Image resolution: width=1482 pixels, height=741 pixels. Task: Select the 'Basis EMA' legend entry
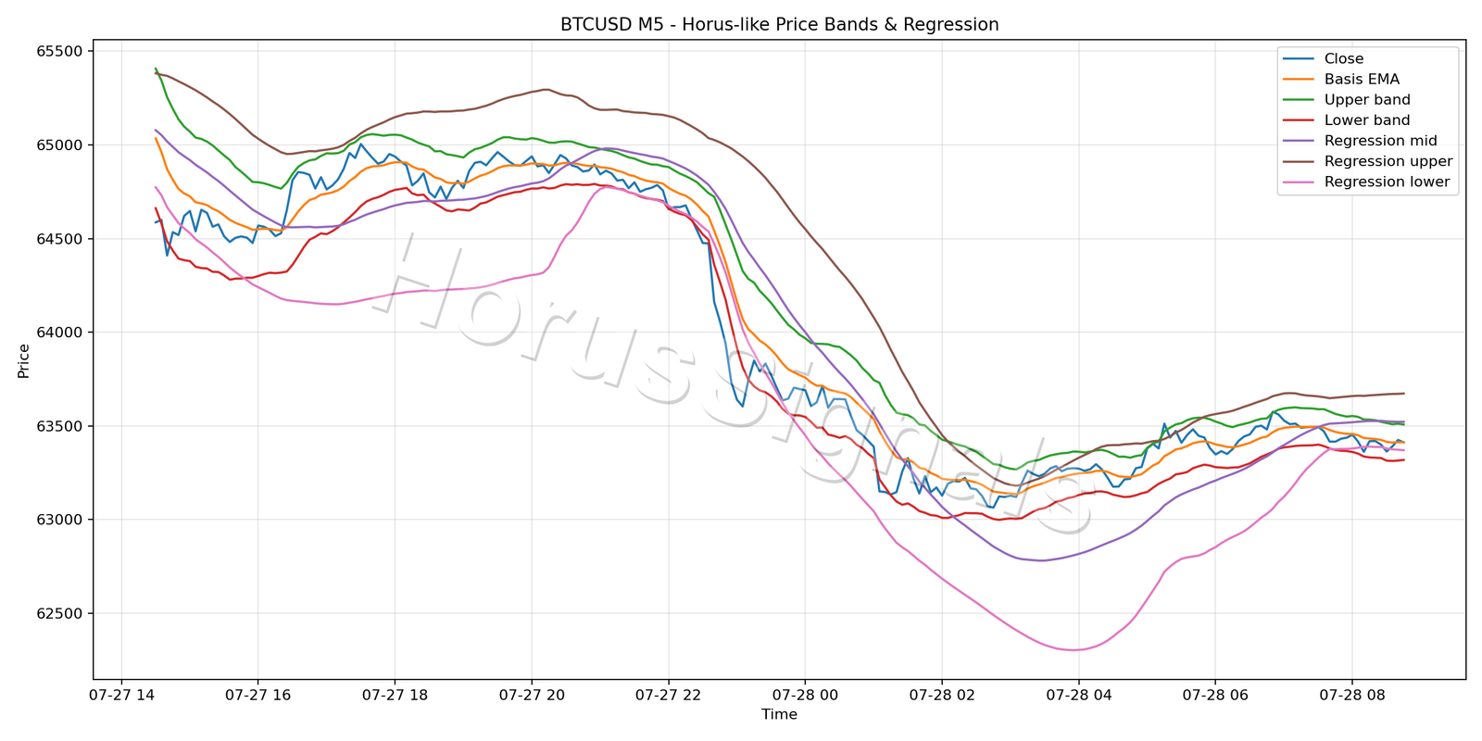pyautogui.click(x=1341, y=80)
